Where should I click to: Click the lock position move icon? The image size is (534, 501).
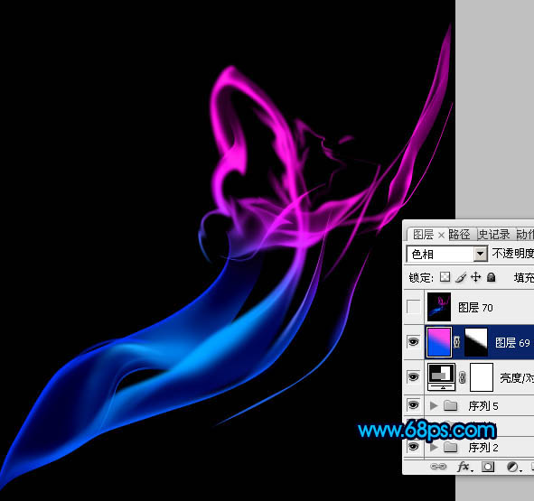tap(476, 277)
